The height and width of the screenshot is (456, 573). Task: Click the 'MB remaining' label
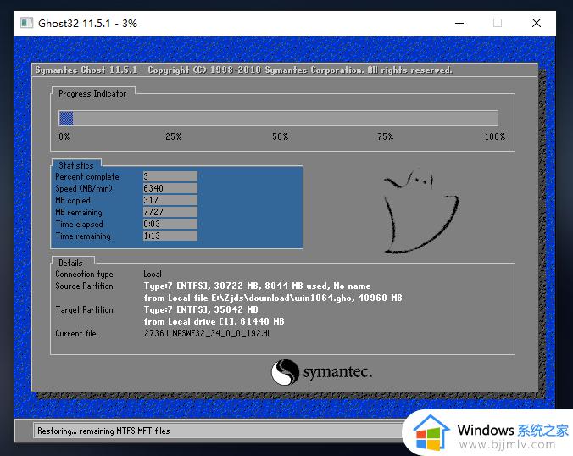79,212
